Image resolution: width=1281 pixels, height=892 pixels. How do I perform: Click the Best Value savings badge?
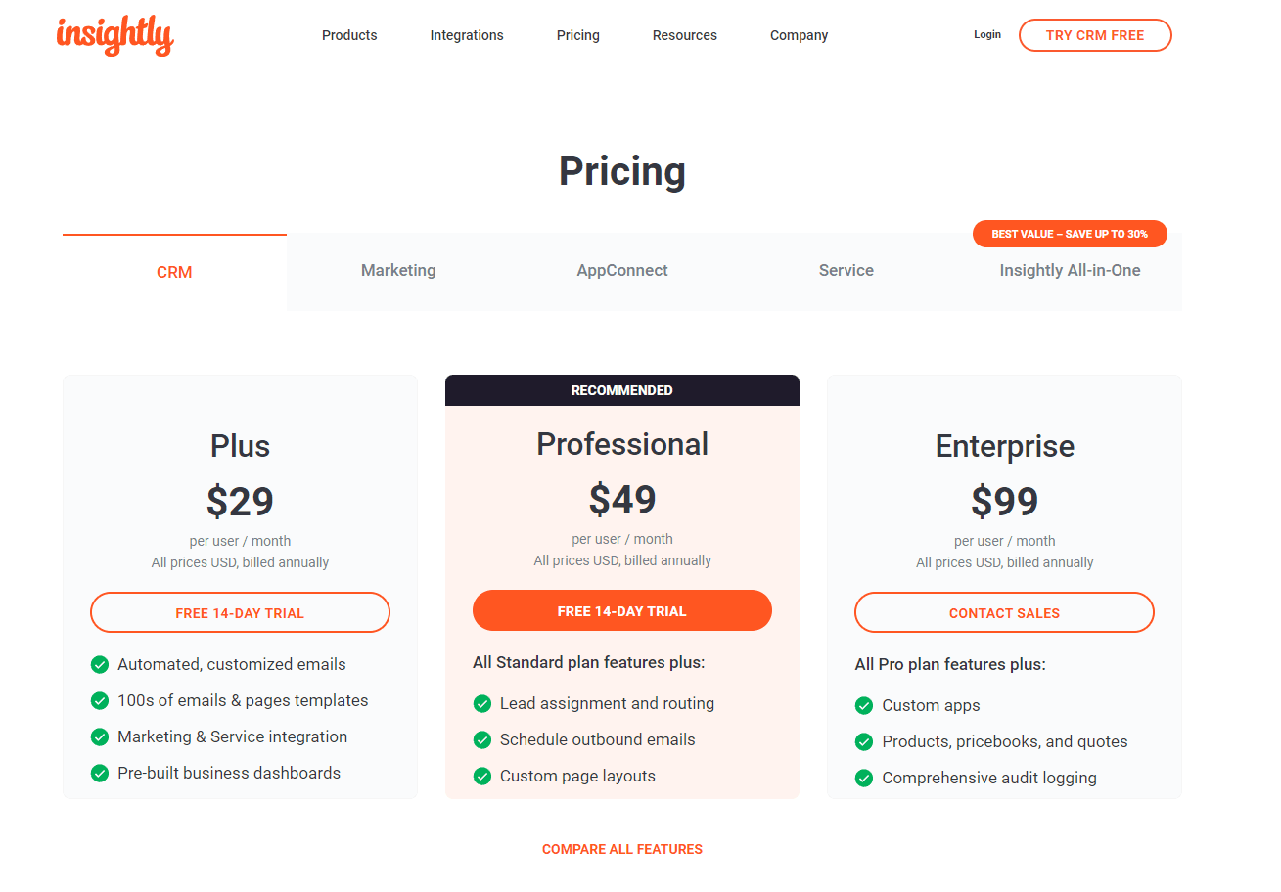pyautogui.click(x=1070, y=234)
